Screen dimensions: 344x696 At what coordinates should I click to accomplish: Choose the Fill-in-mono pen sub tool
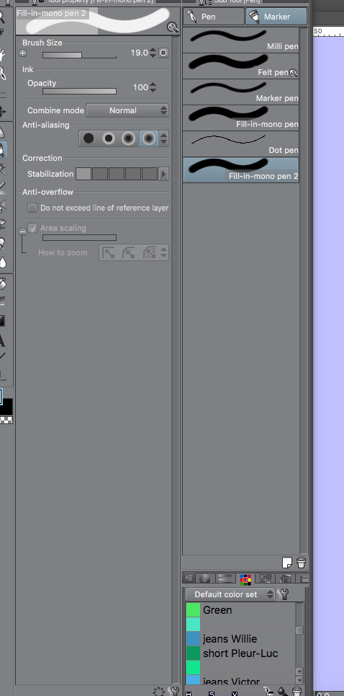pos(241,118)
